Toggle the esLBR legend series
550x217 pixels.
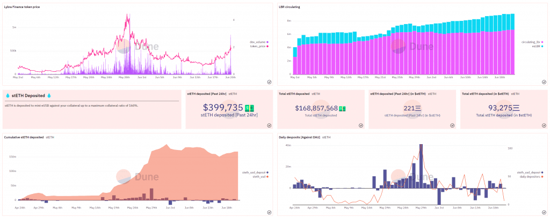coord(538,46)
